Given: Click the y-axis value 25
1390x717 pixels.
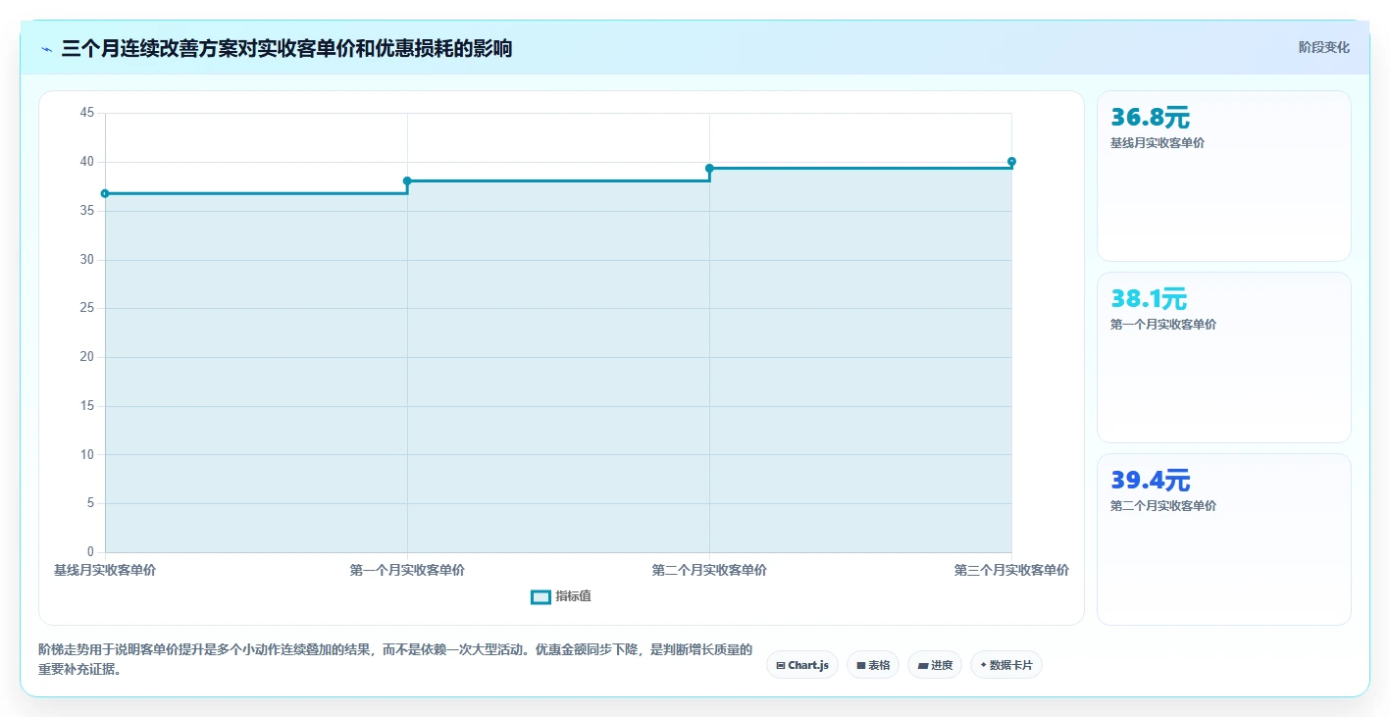Looking at the screenshot, I should pyautogui.click(x=87, y=308).
